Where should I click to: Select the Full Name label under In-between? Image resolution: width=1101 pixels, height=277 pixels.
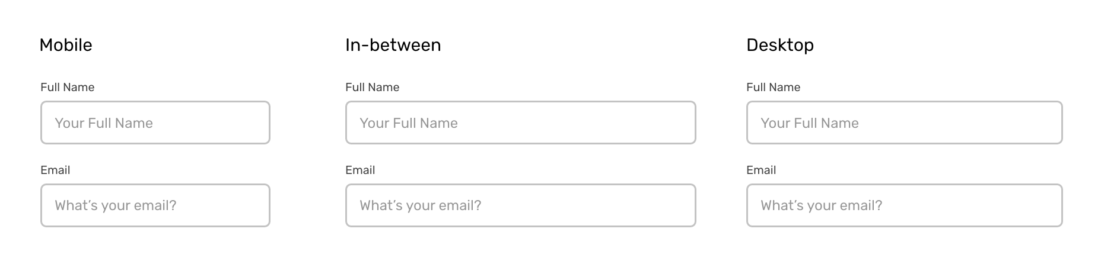[x=372, y=87]
